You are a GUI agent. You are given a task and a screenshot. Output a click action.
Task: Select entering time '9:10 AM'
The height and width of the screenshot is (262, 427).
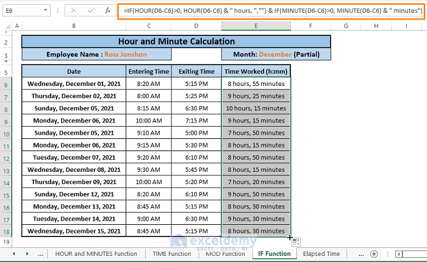coord(149,133)
